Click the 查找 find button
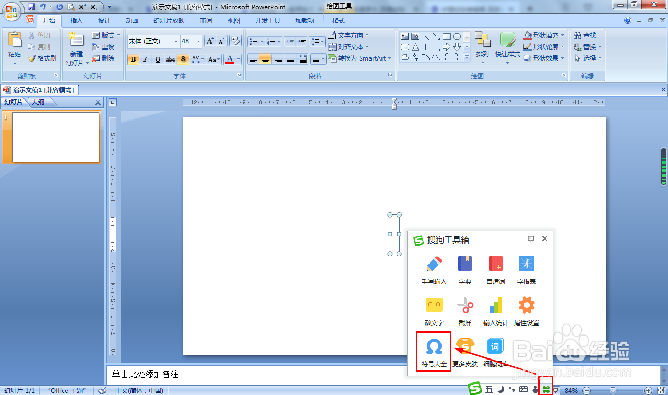This screenshot has height=395, width=668. (x=585, y=35)
